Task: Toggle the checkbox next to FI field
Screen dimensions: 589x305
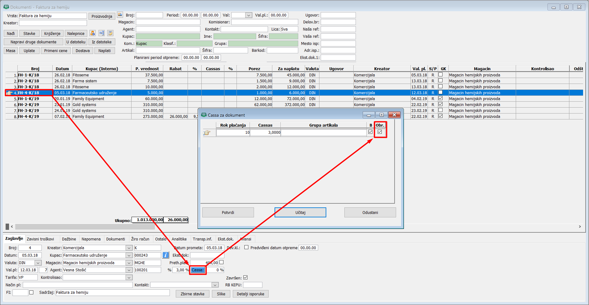Action: 31,293
